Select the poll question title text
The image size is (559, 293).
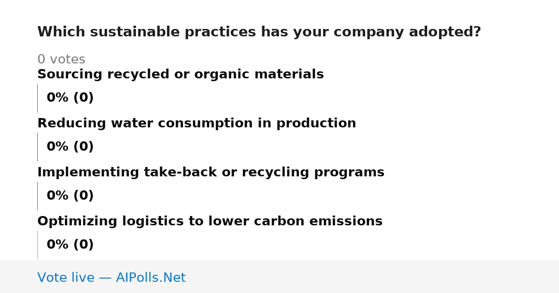point(259,32)
